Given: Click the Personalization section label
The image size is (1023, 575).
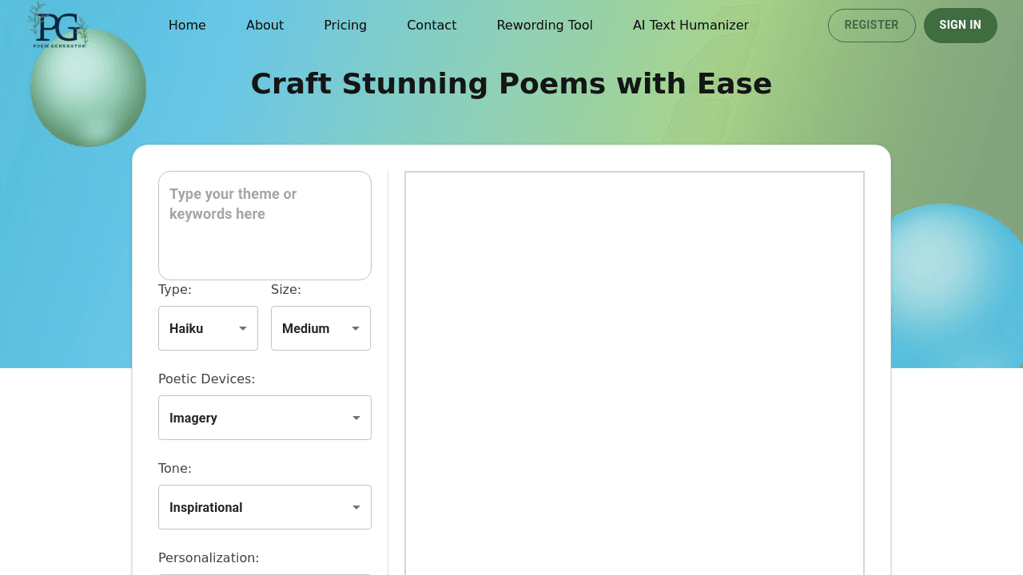Looking at the screenshot, I should [209, 557].
